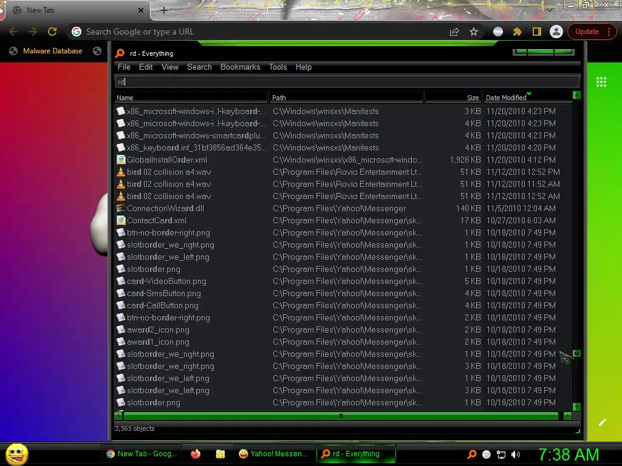Screen dimensions: 622x466
Task: Open the Help menu in Everything
Action: [304, 67]
